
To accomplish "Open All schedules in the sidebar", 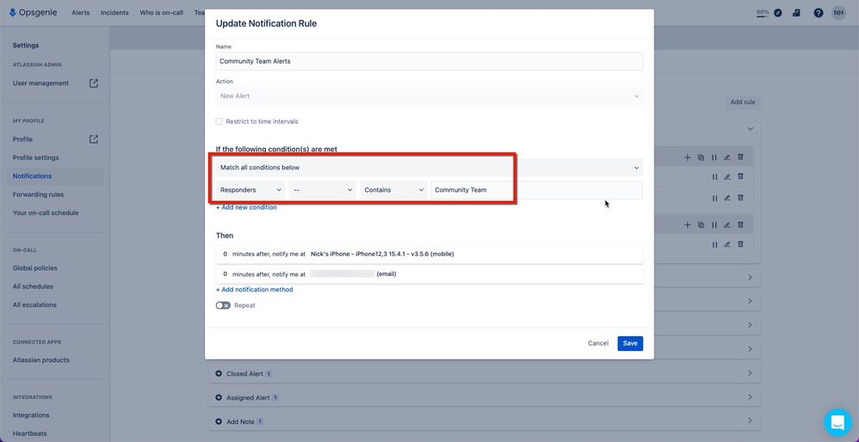I will pos(33,286).
